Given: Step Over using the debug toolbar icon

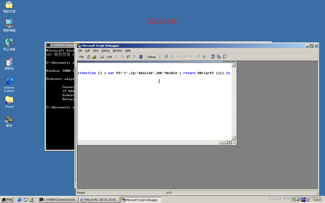Looking at the screenshot, I should (184, 57).
